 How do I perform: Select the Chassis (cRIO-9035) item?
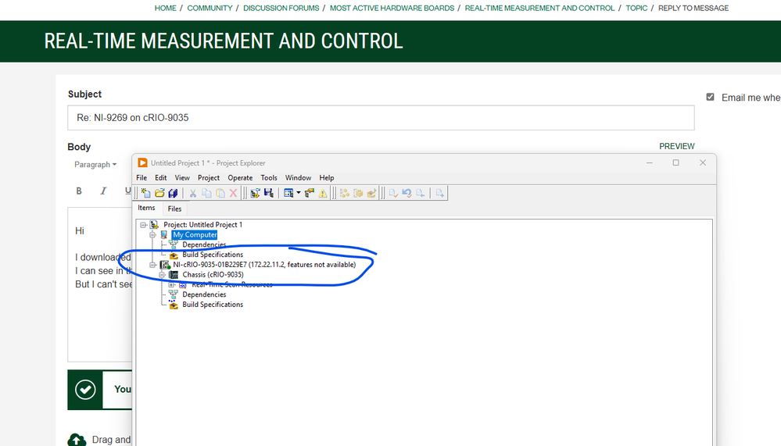[x=213, y=275]
